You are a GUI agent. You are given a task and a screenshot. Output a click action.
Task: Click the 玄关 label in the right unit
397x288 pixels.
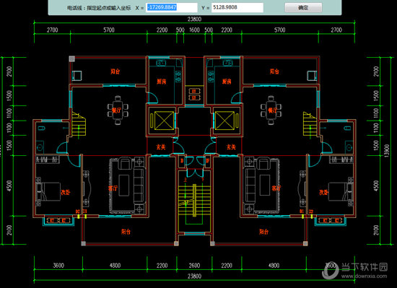click(231, 147)
